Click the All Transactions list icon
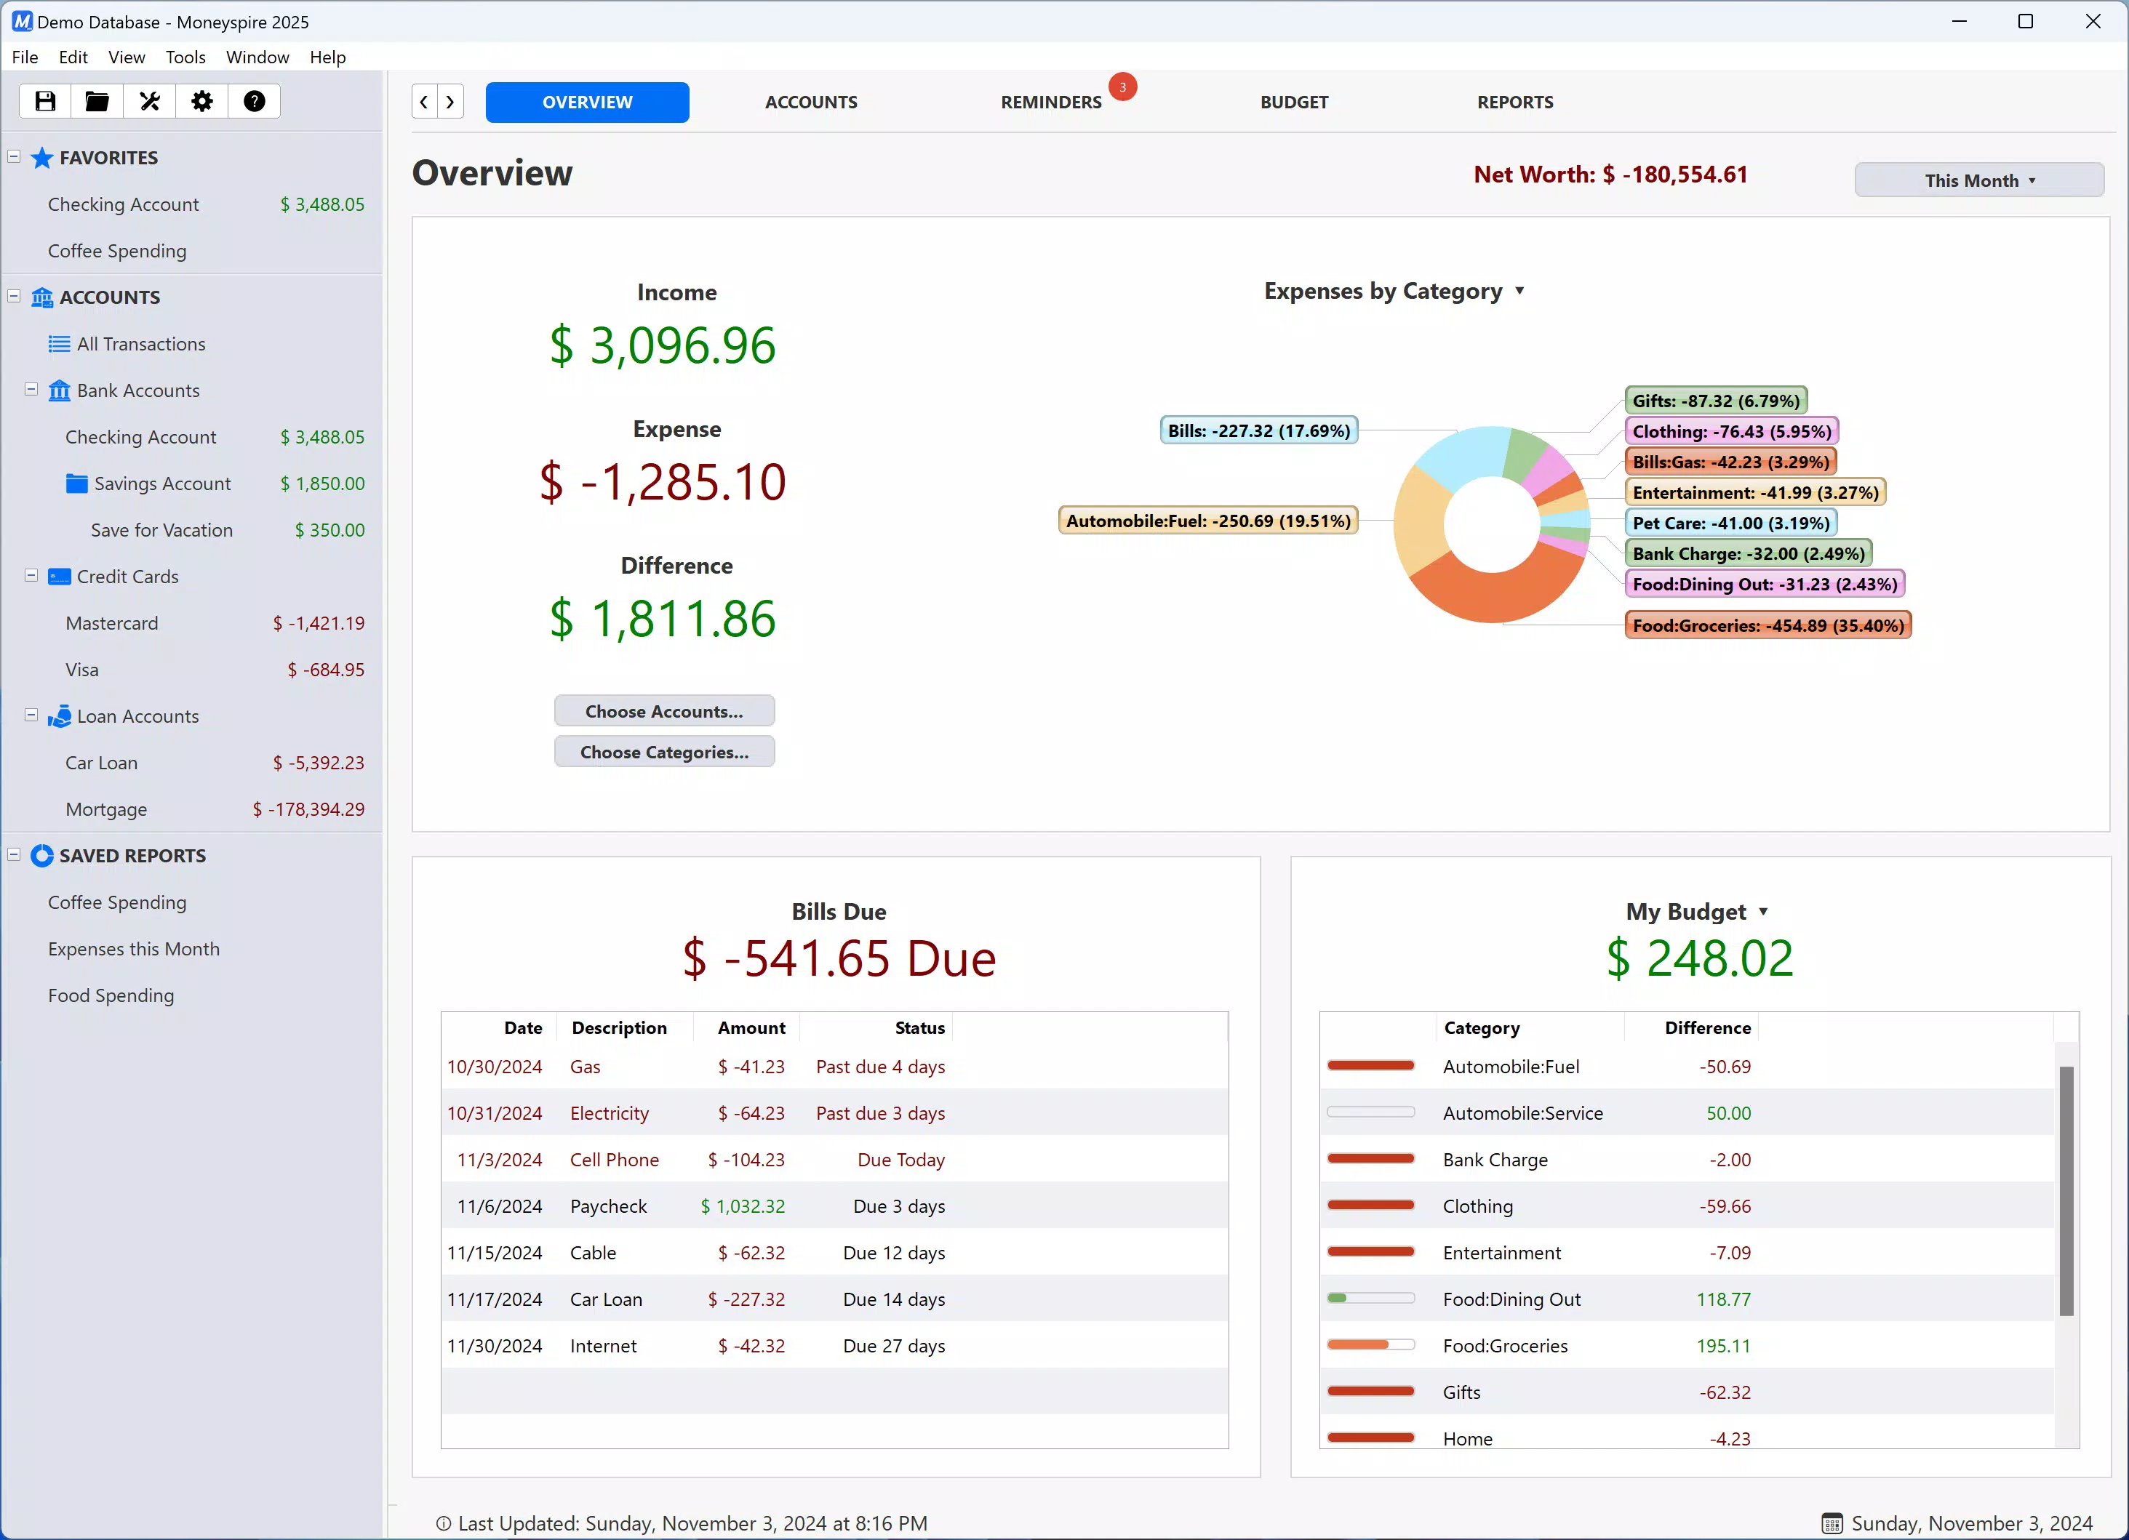Viewport: 2129px width, 1540px height. click(59, 345)
